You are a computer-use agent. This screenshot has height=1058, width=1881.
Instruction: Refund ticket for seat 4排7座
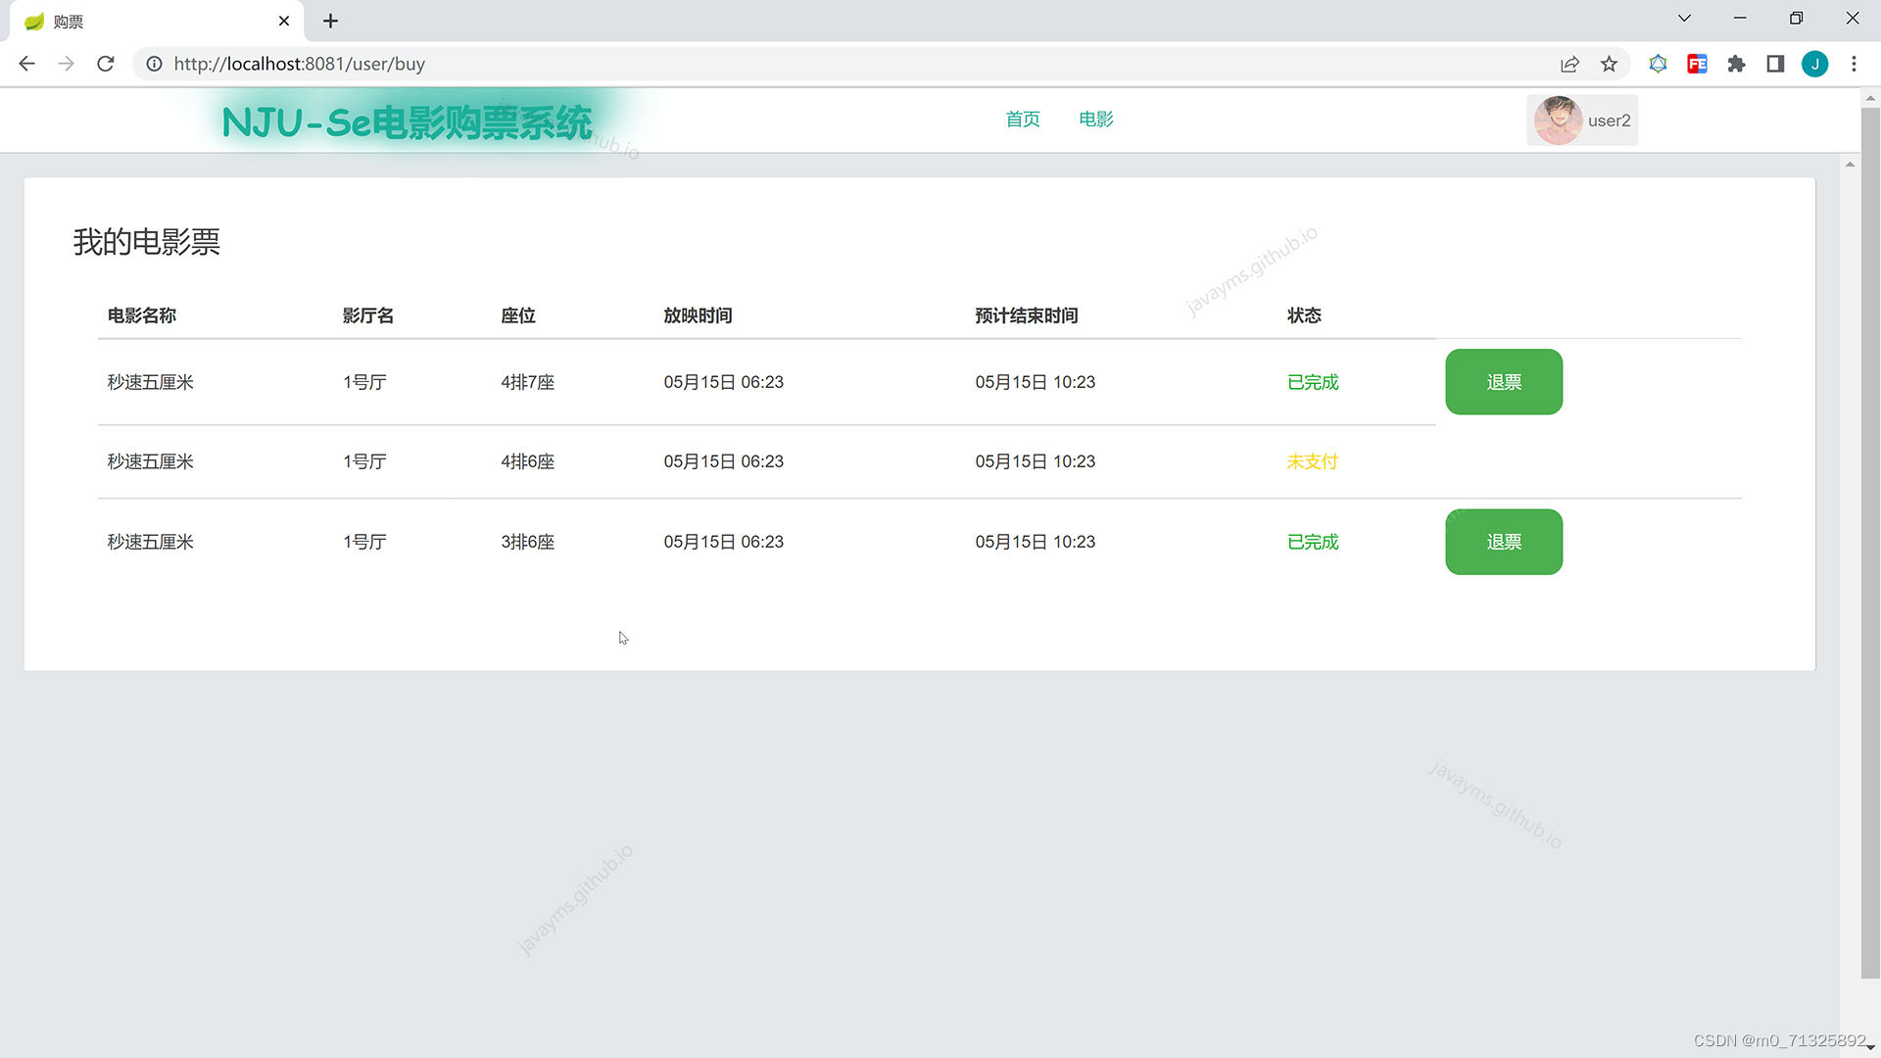coord(1503,382)
